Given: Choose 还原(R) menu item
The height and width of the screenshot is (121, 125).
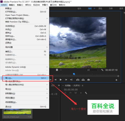Looking at the screenshot, I should (x=25, y=43).
